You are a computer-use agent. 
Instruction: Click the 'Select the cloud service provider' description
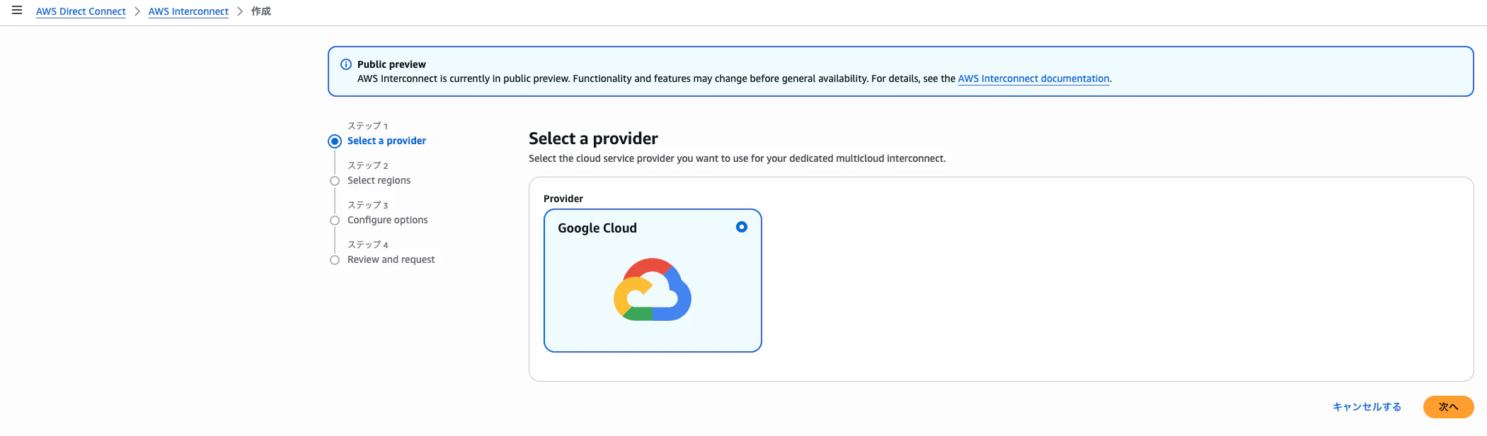click(x=737, y=158)
